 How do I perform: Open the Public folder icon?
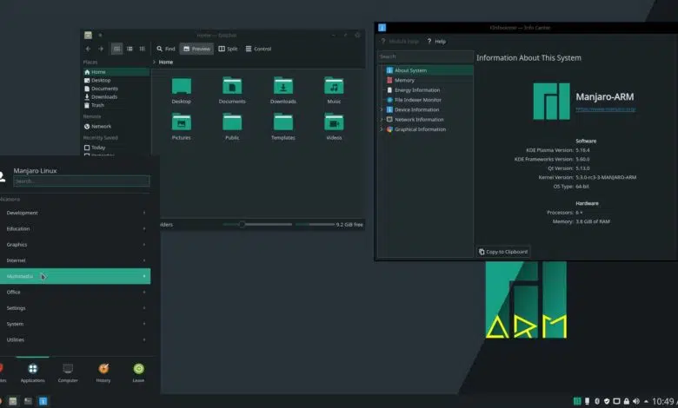pos(232,127)
